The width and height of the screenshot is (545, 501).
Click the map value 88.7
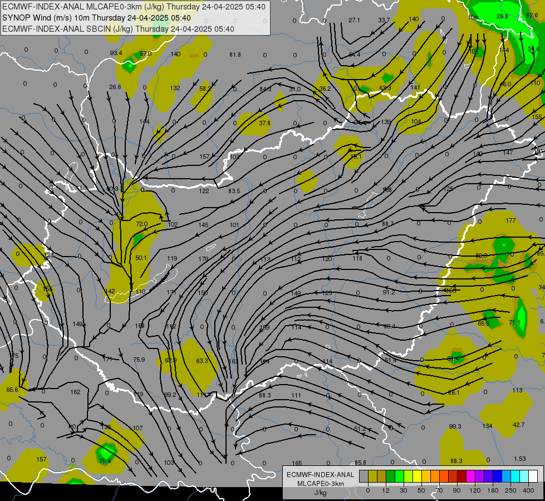pyautogui.click(x=388, y=224)
